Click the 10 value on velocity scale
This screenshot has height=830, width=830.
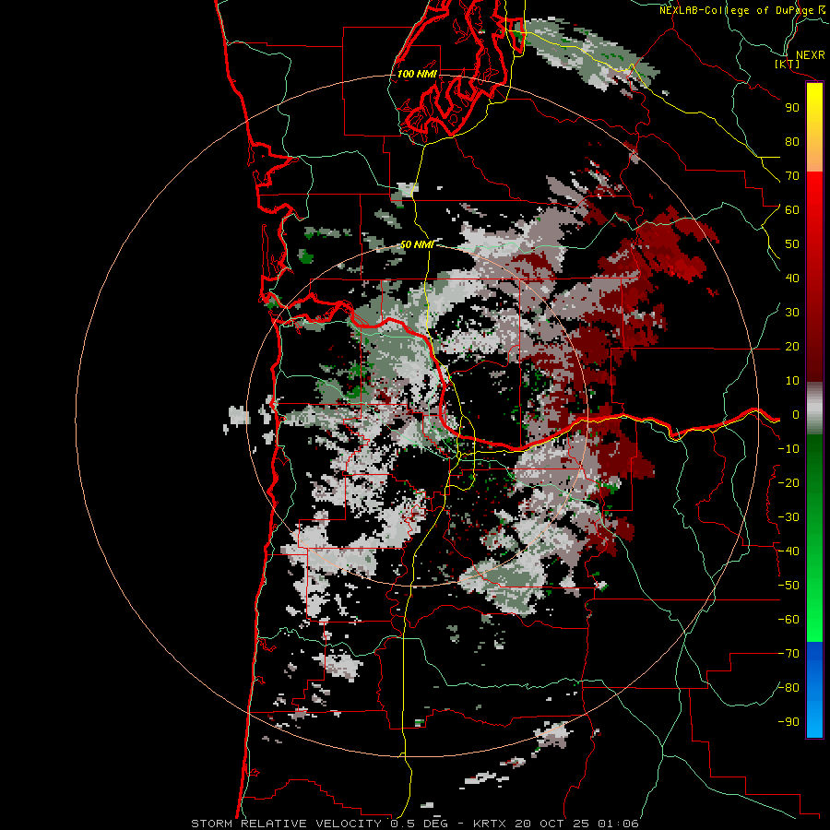[x=792, y=381]
